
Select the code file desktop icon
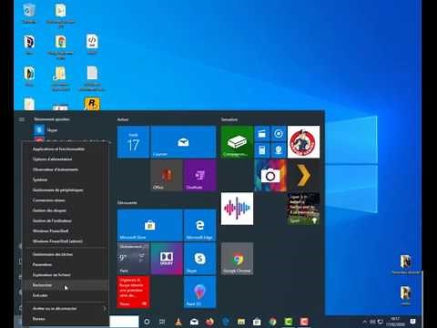92,45
